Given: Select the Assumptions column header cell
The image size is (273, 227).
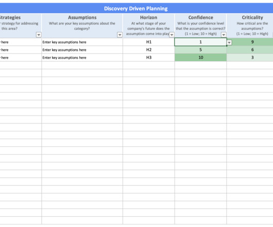Looking at the screenshot, I should (x=82, y=26).
